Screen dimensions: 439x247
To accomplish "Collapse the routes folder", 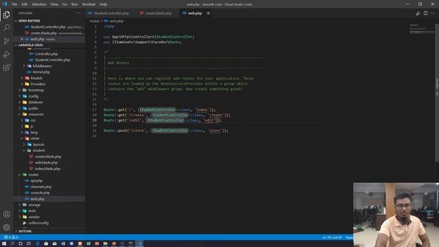I will point(34,174).
